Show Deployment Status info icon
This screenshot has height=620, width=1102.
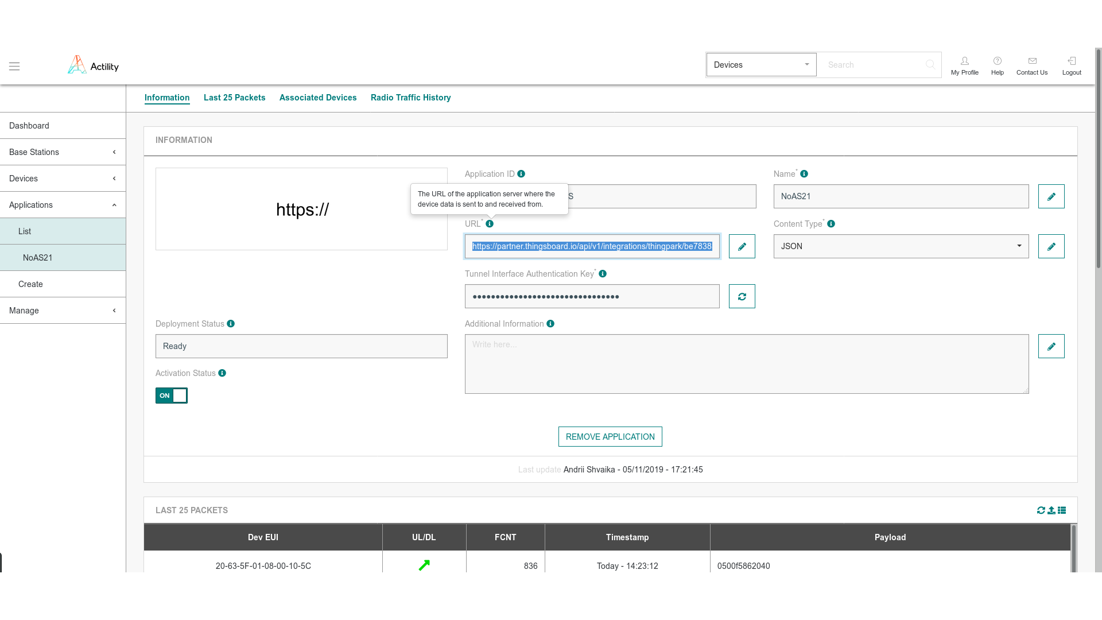coord(231,324)
